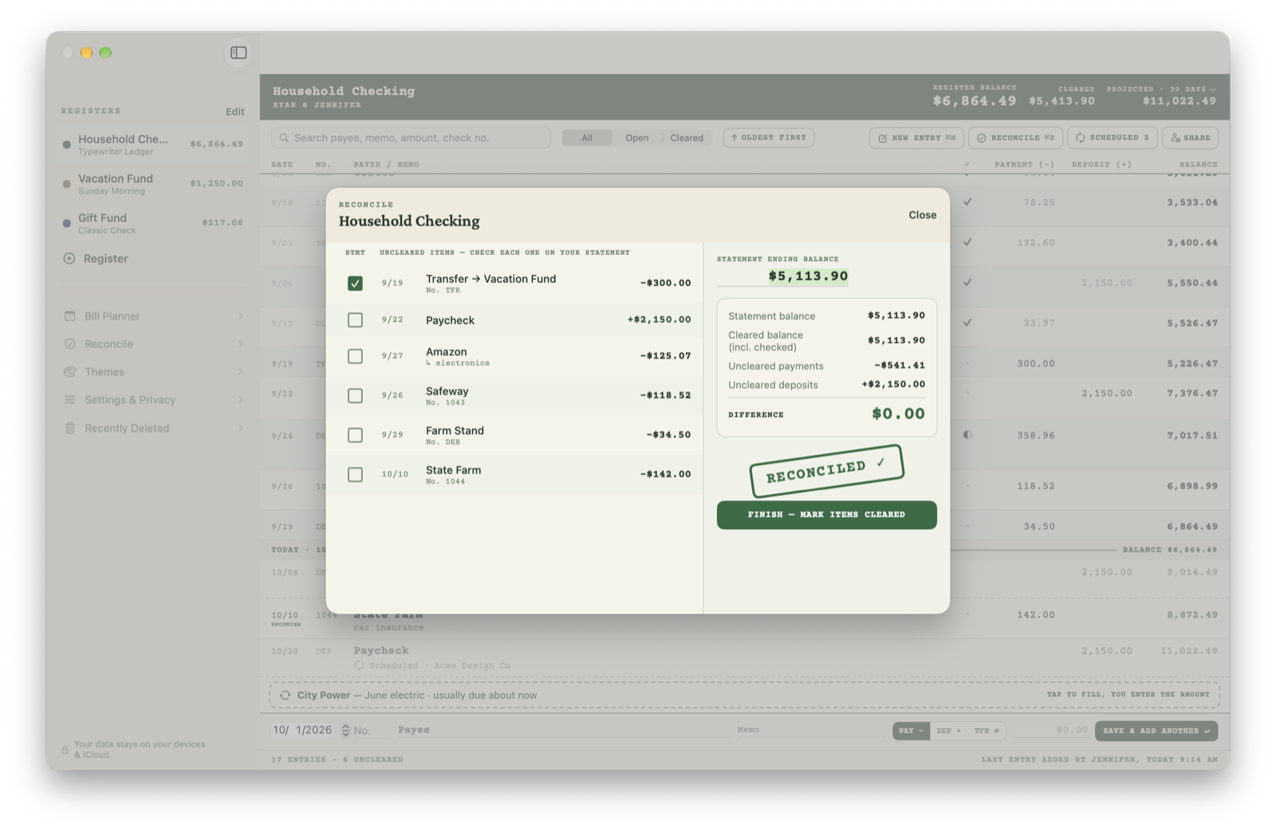Click the plus icon to add Register
This screenshot has width=1276, height=831.
point(69,258)
